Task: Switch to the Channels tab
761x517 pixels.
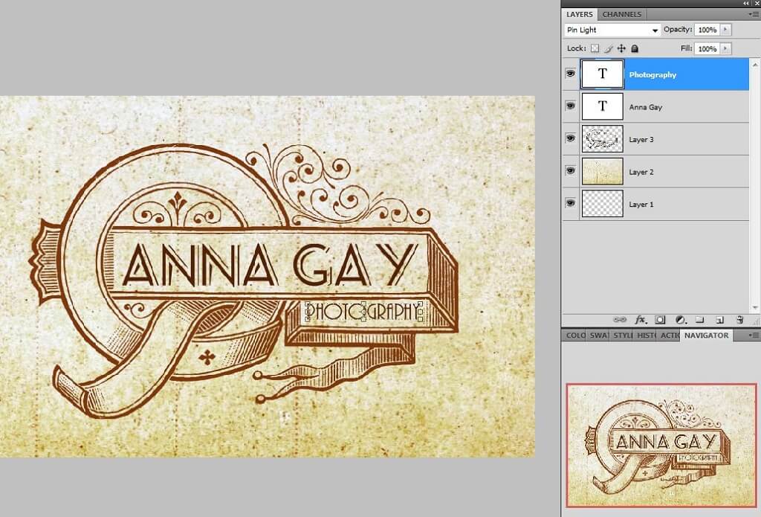Action: coord(621,13)
